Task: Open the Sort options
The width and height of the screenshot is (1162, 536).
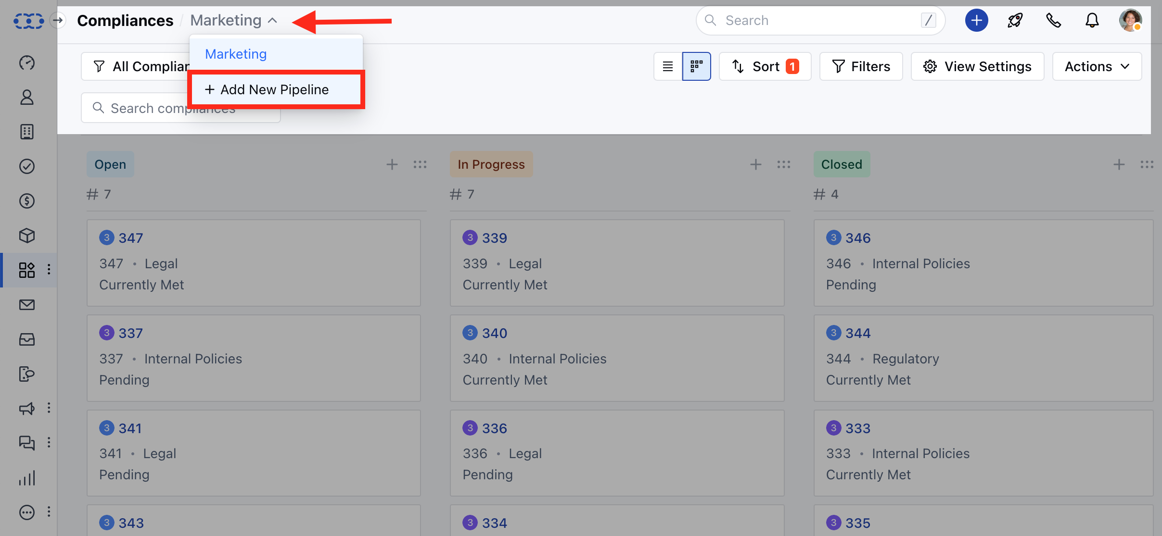Action: [x=765, y=66]
